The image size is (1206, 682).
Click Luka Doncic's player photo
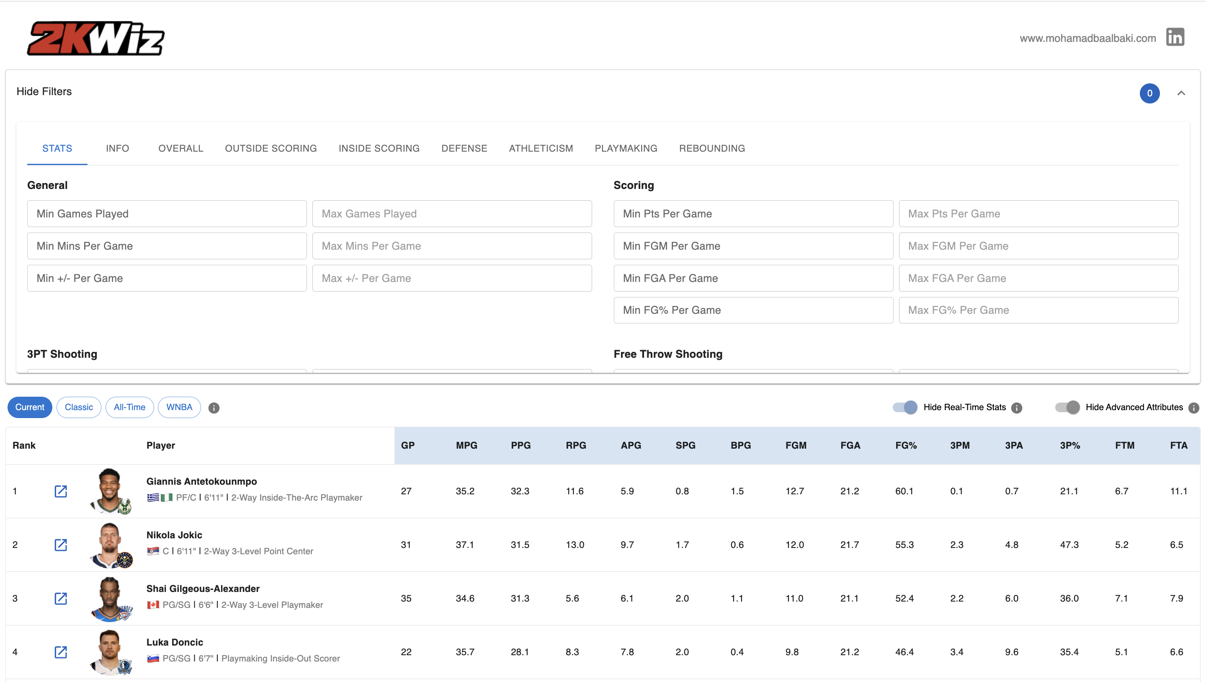111,652
